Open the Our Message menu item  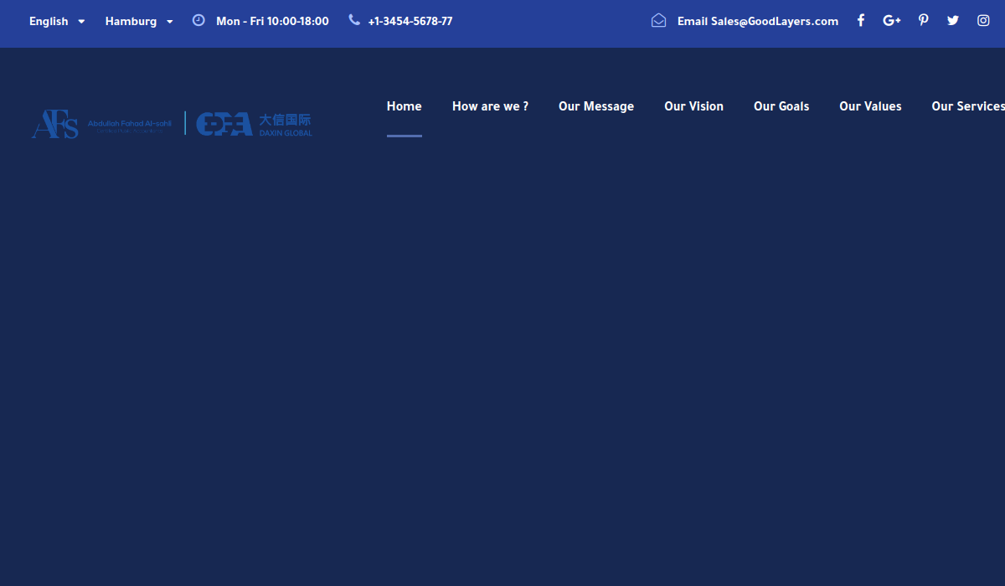pos(596,106)
